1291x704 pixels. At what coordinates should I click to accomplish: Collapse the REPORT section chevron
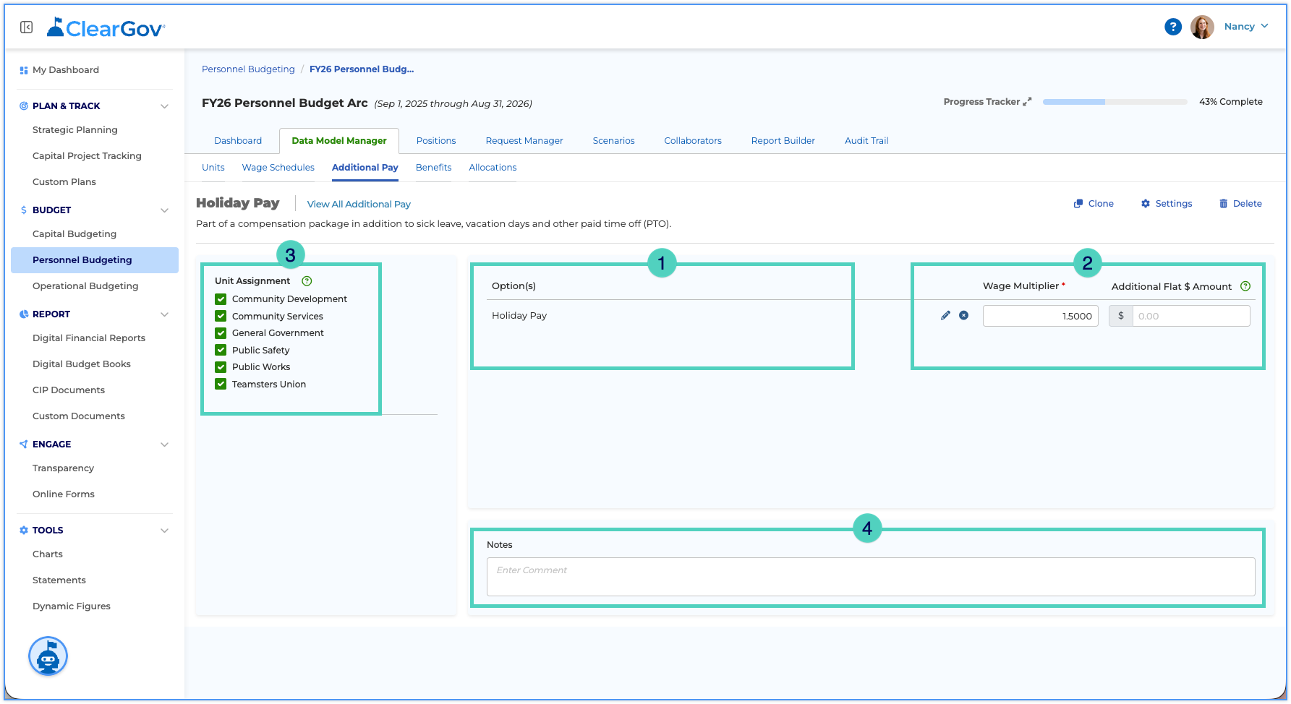(x=164, y=314)
